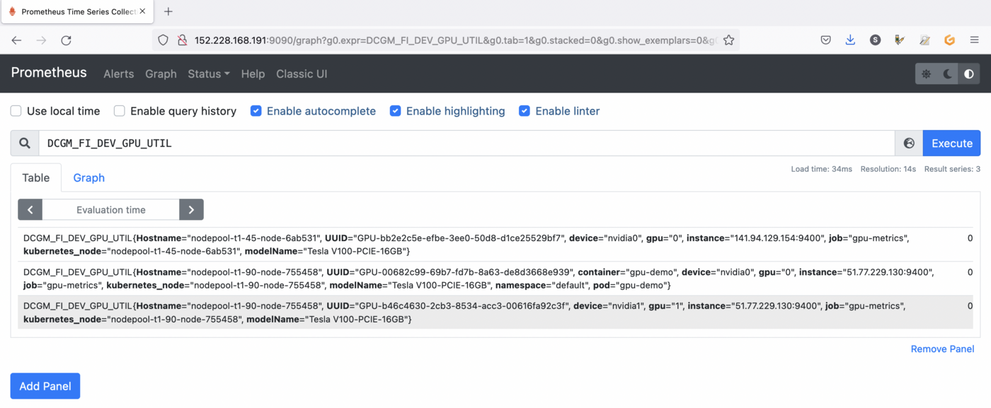Bookmark this page with star icon

[728, 40]
